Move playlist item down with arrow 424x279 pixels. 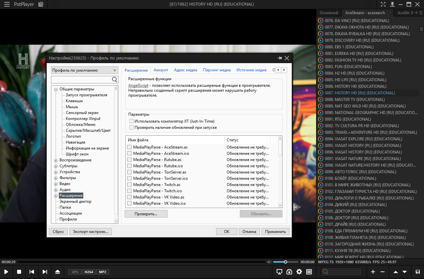click(405, 272)
